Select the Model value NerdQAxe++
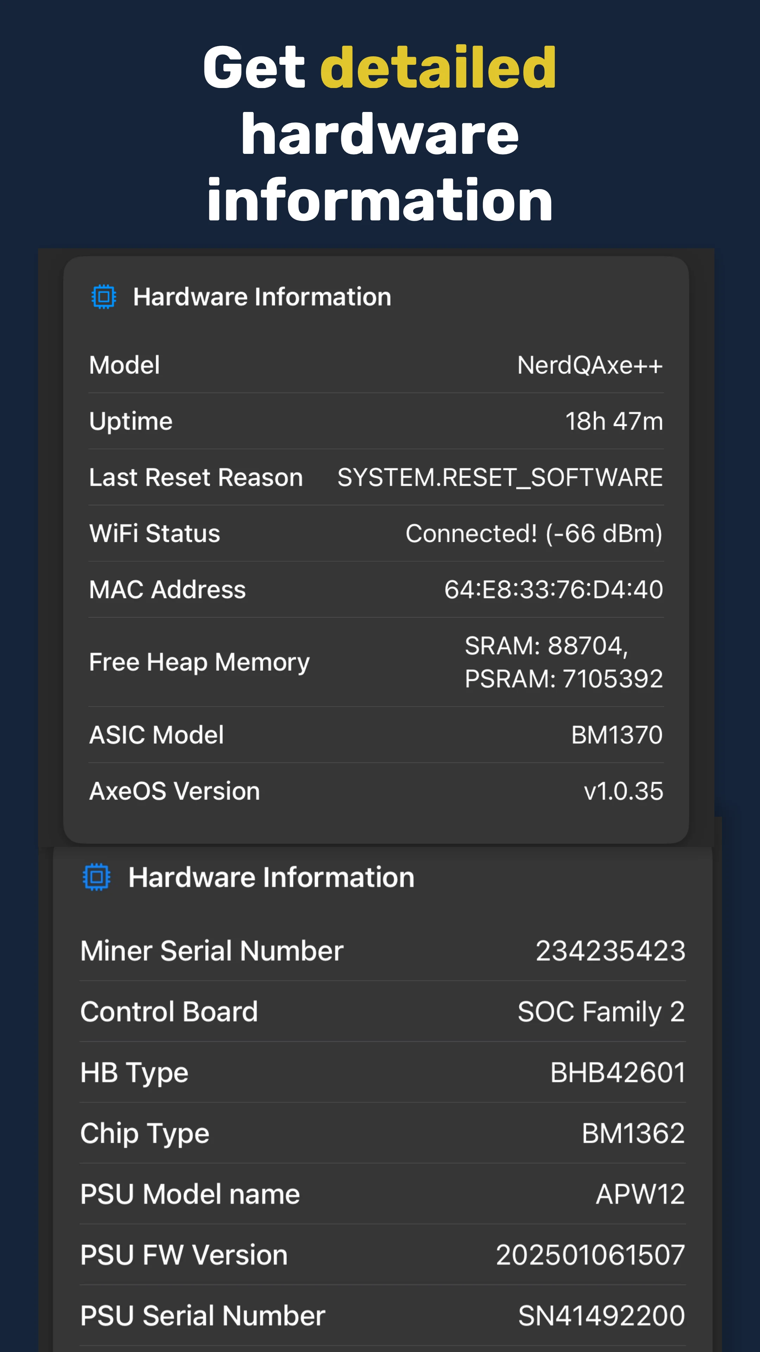Image resolution: width=760 pixels, height=1352 pixels. pyautogui.click(x=590, y=365)
